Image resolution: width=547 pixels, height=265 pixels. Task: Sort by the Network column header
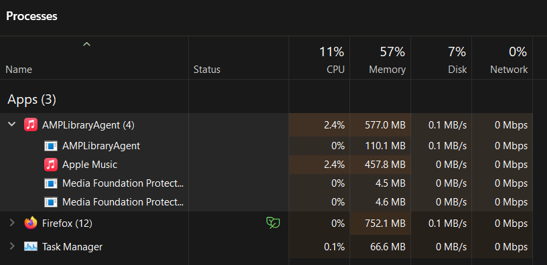click(x=502, y=58)
